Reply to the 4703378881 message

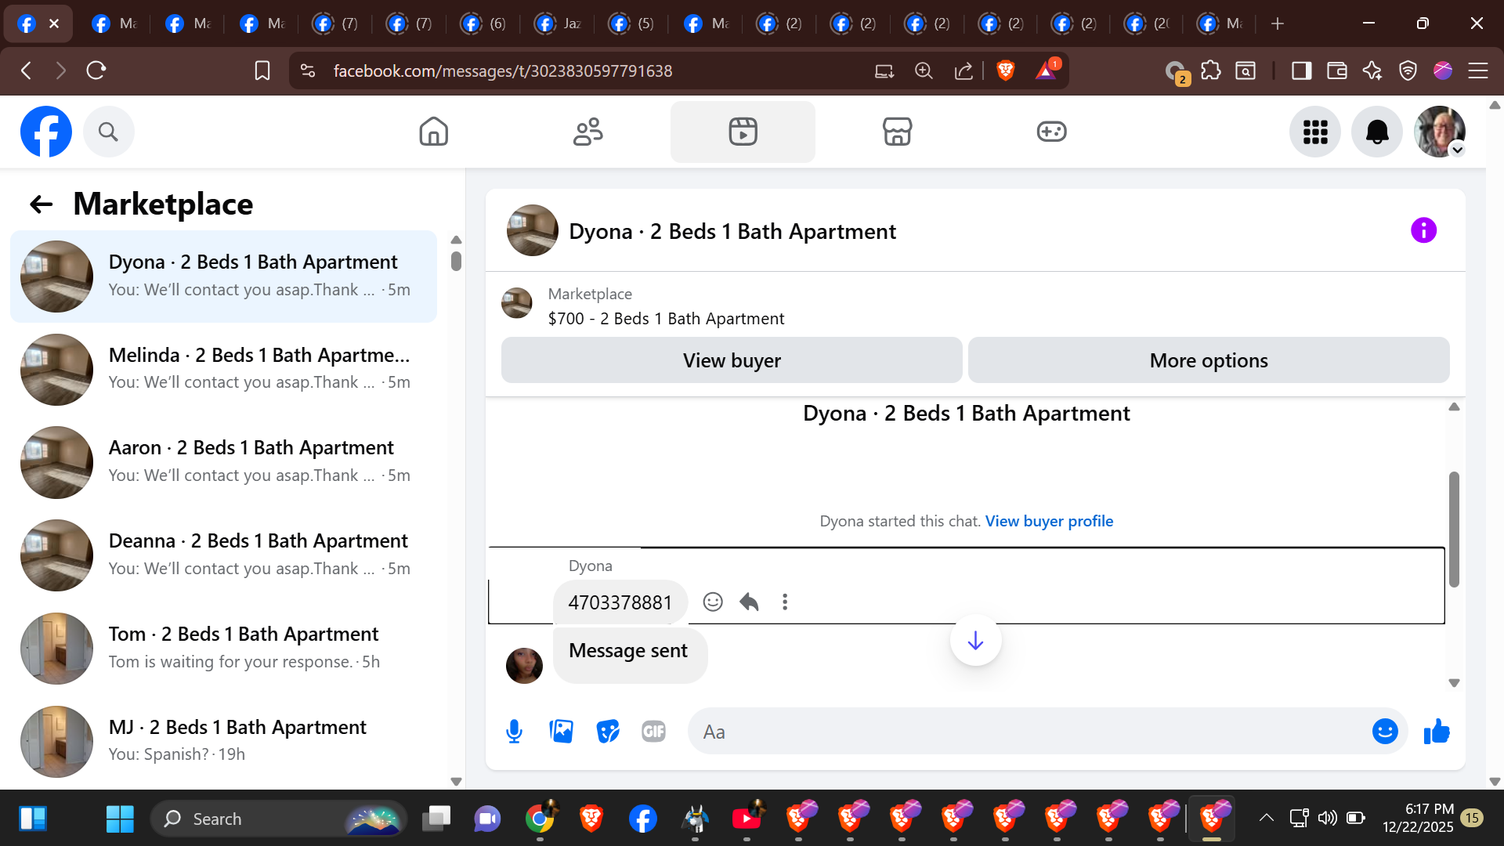click(749, 602)
